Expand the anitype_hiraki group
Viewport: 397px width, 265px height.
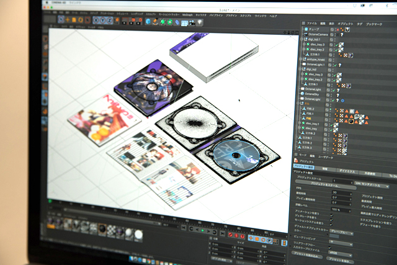(301, 59)
